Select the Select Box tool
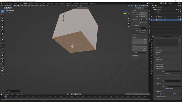The height and width of the screenshot is (102, 182). coord(3,11)
